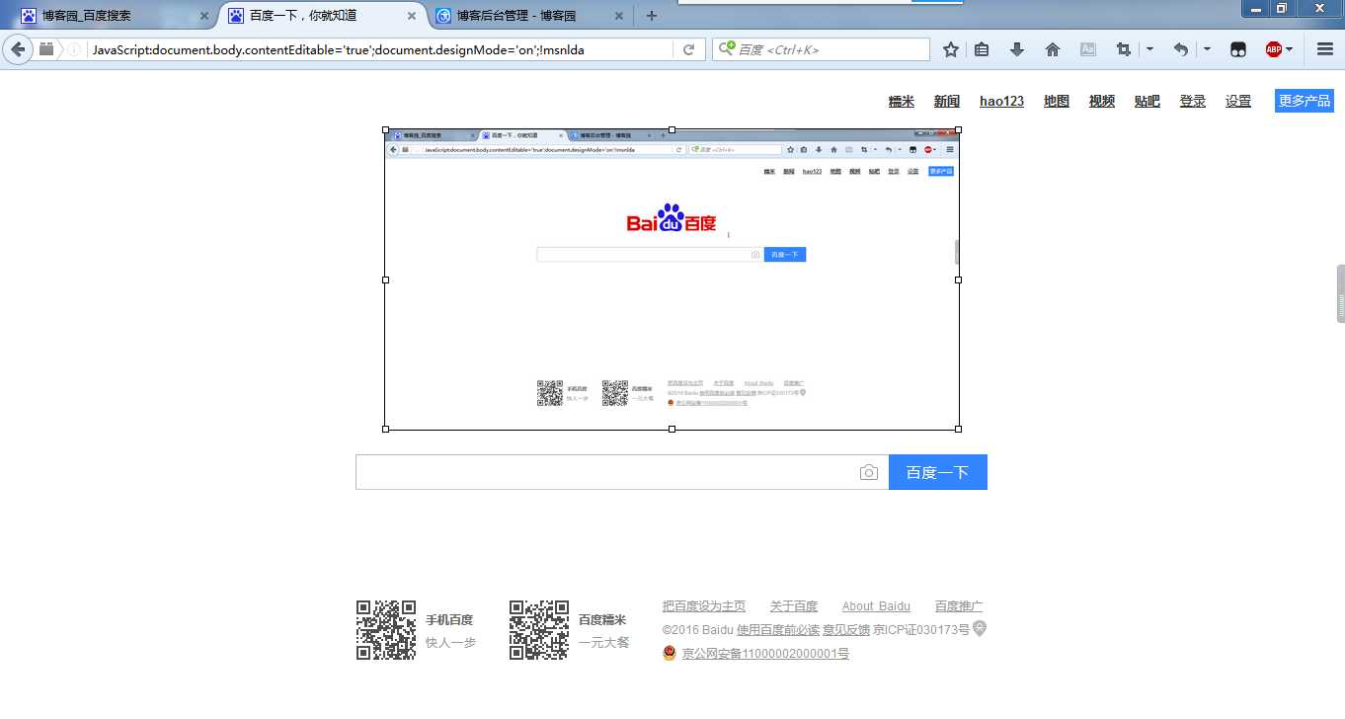Click the search engine magnifier icon

[x=727, y=48]
